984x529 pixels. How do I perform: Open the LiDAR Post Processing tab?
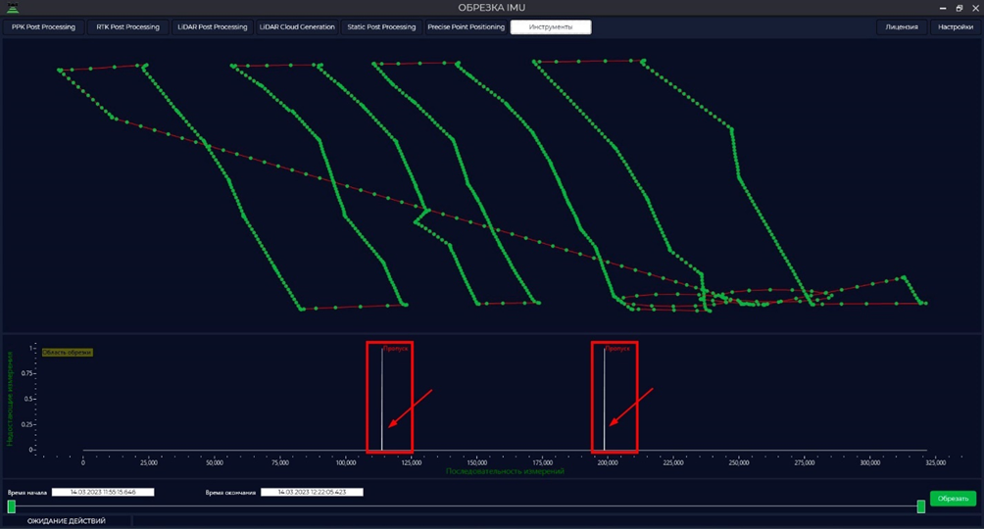(x=212, y=27)
